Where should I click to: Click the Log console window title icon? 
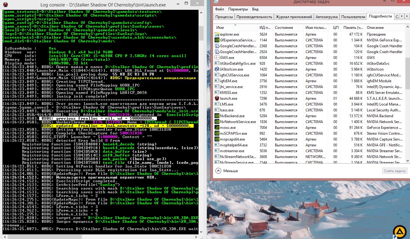(5, 5)
